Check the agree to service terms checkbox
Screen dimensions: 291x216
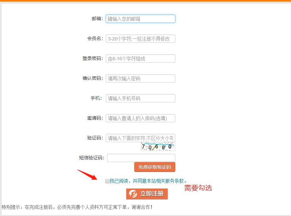click(107, 181)
